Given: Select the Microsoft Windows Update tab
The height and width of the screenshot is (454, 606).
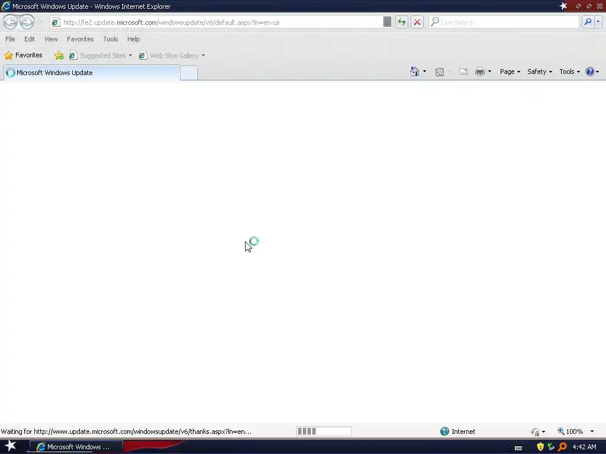Looking at the screenshot, I should pos(91,73).
